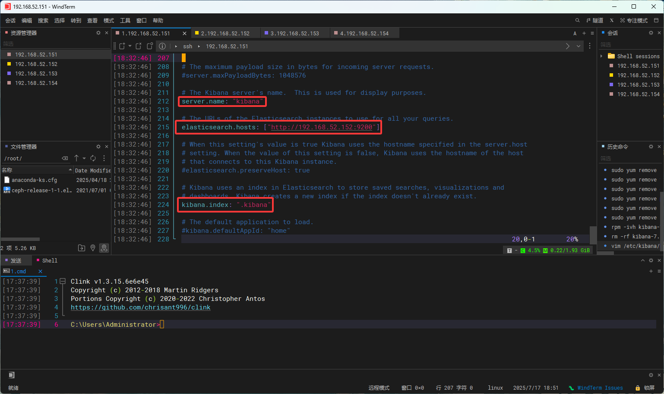Open the address bar dropdown chevron
Viewport: 664px width, 394px height.
[579, 46]
